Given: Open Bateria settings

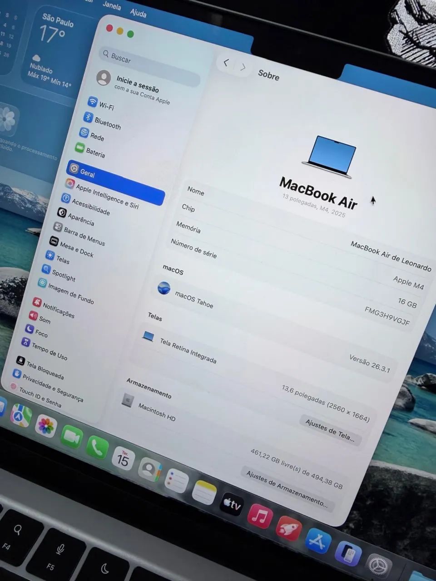Looking at the screenshot, I should tap(90, 151).
